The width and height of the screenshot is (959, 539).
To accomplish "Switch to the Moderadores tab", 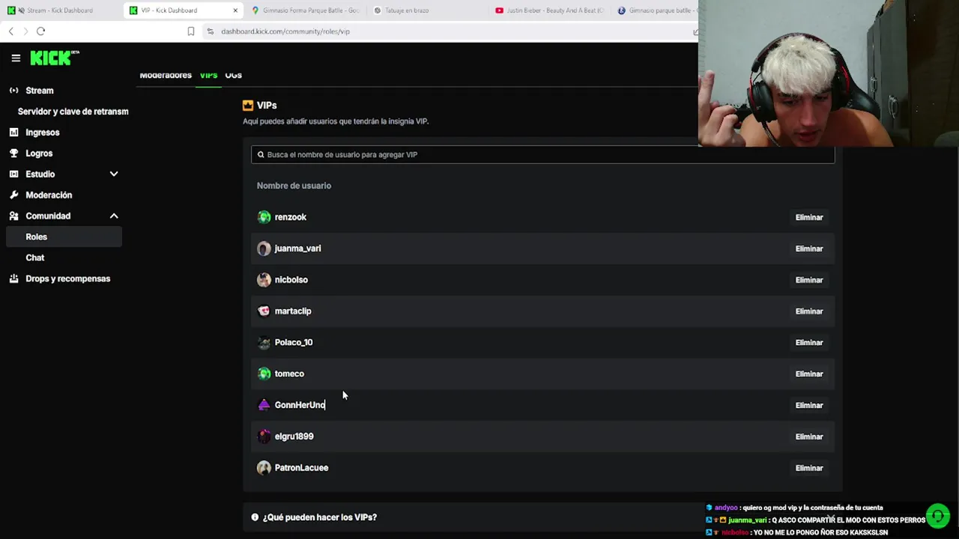I will 166,75.
